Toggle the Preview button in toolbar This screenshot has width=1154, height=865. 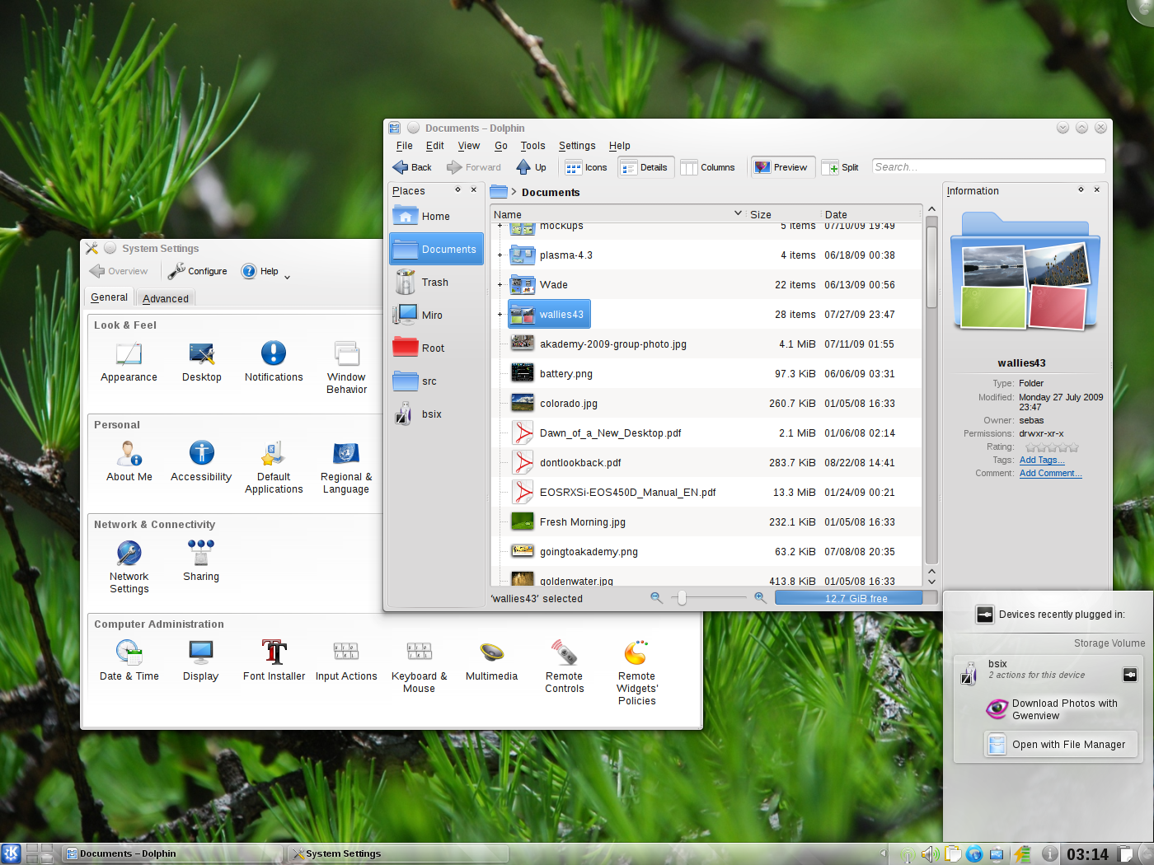781,167
